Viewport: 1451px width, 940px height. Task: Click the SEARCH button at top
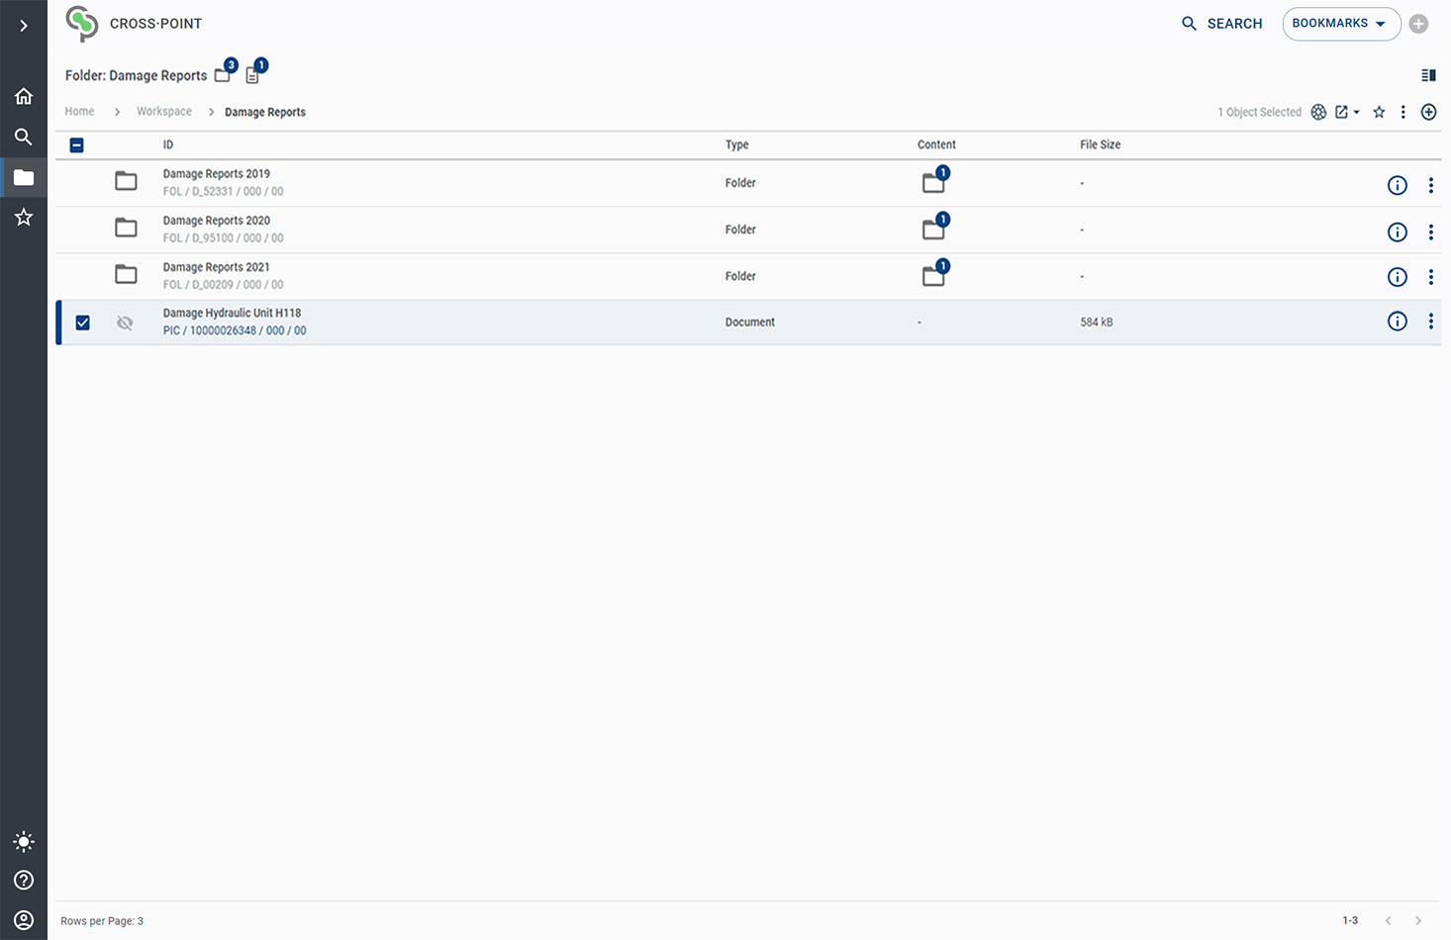click(1222, 24)
